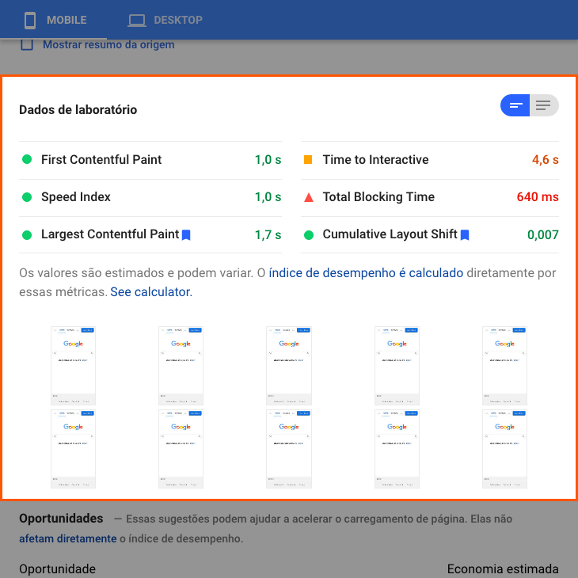578x578 pixels.
Task: Click the Oportunidades heading
Action: [x=61, y=519]
